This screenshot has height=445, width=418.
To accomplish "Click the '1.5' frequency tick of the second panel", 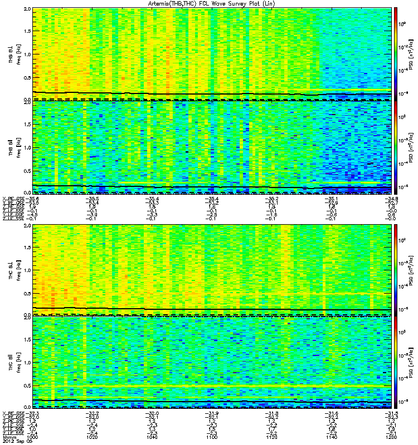I will (27, 124).
